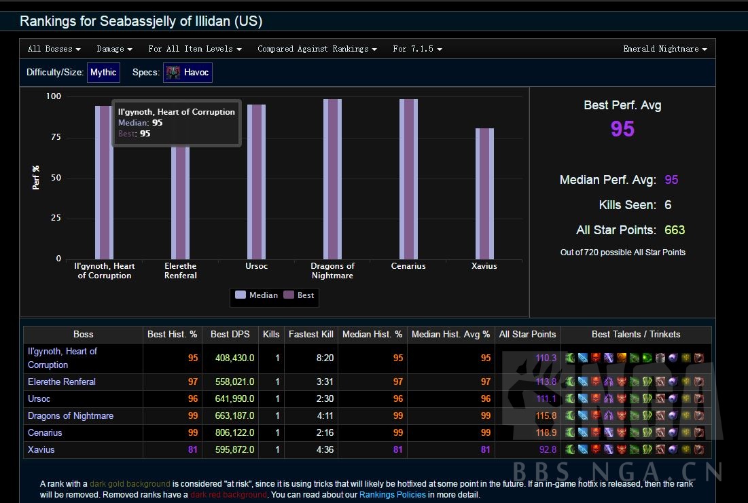This screenshot has width=748, height=503.
Task: Open the Xavius boss link
Action: click(41, 449)
